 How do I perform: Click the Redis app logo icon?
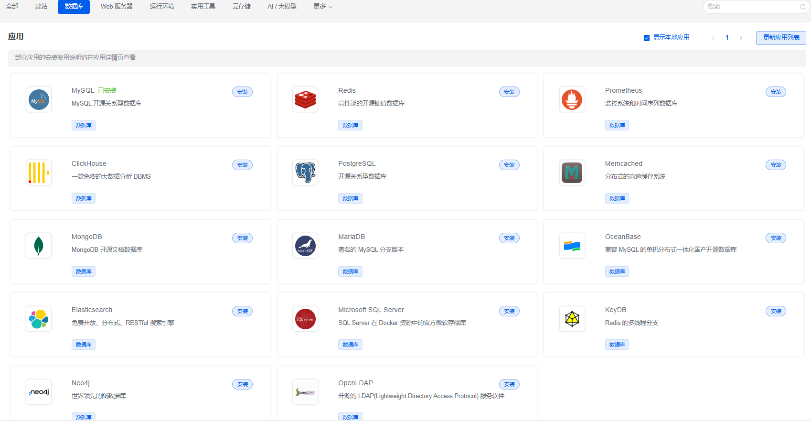pyautogui.click(x=305, y=100)
